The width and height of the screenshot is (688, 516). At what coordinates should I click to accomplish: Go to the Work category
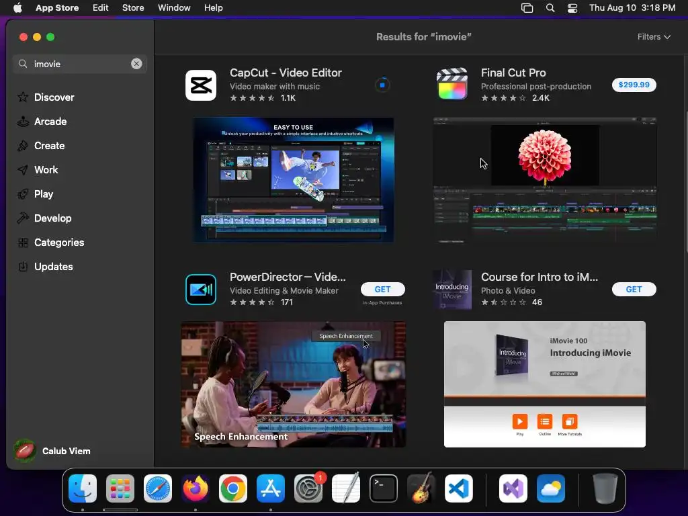coord(38,170)
